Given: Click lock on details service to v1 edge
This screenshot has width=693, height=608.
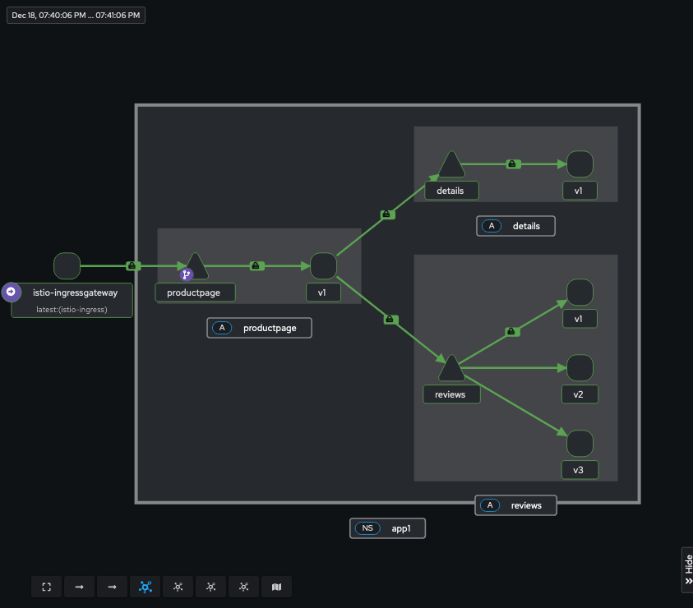Looking at the screenshot, I should click(513, 164).
